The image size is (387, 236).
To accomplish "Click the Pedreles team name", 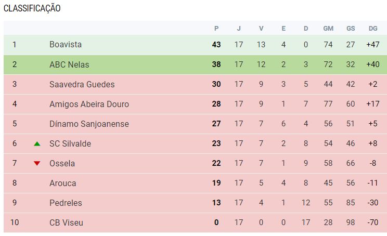I will click(x=66, y=203).
